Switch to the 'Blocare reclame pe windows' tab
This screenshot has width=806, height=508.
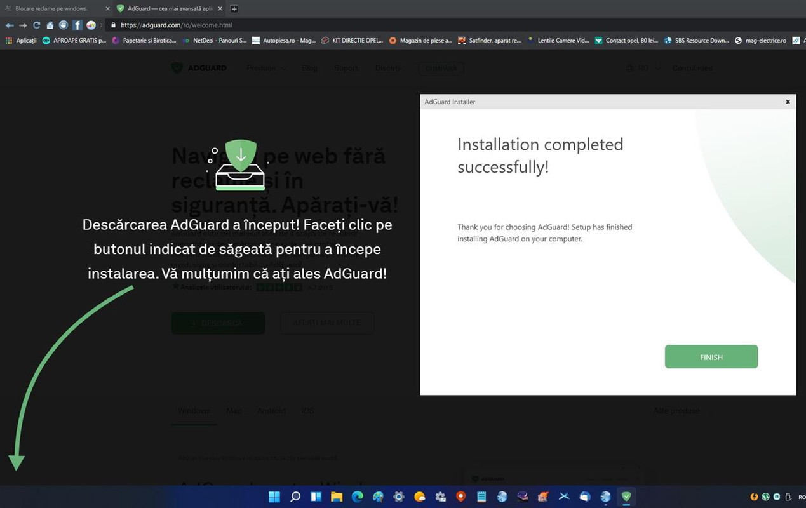pos(51,9)
